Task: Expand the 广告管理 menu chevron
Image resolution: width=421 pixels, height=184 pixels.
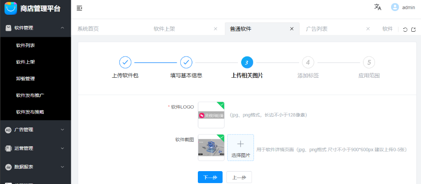Action: pyautogui.click(x=62, y=130)
